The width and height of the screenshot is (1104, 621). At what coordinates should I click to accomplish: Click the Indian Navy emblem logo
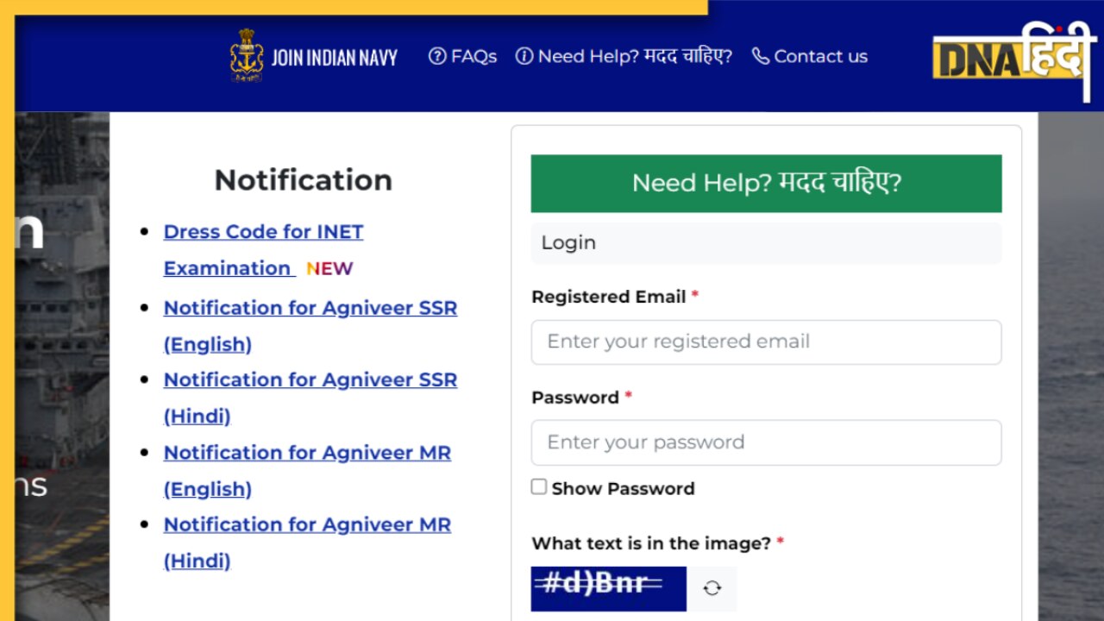[247, 56]
